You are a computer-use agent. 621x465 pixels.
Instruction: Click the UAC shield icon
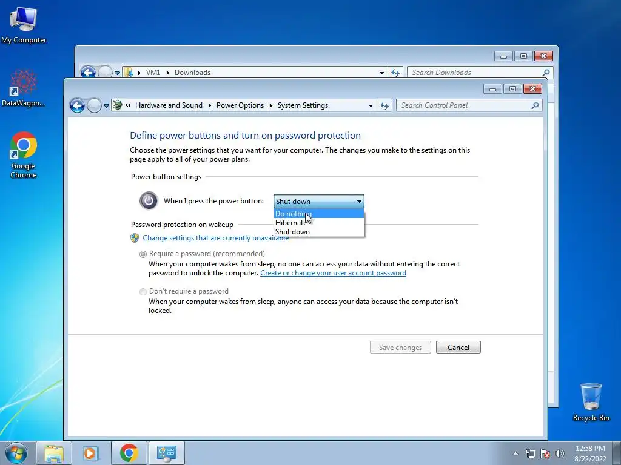pos(135,237)
